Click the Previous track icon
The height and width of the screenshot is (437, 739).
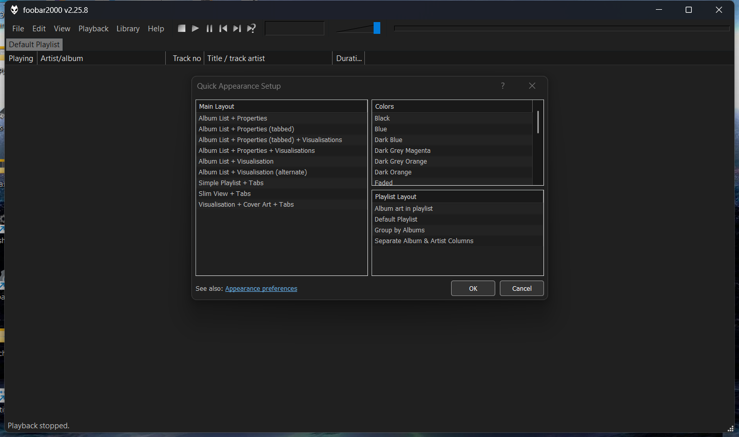[x=223, y=28]
